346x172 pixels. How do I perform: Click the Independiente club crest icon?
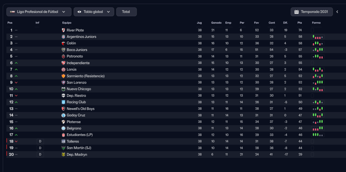[63, 63]
